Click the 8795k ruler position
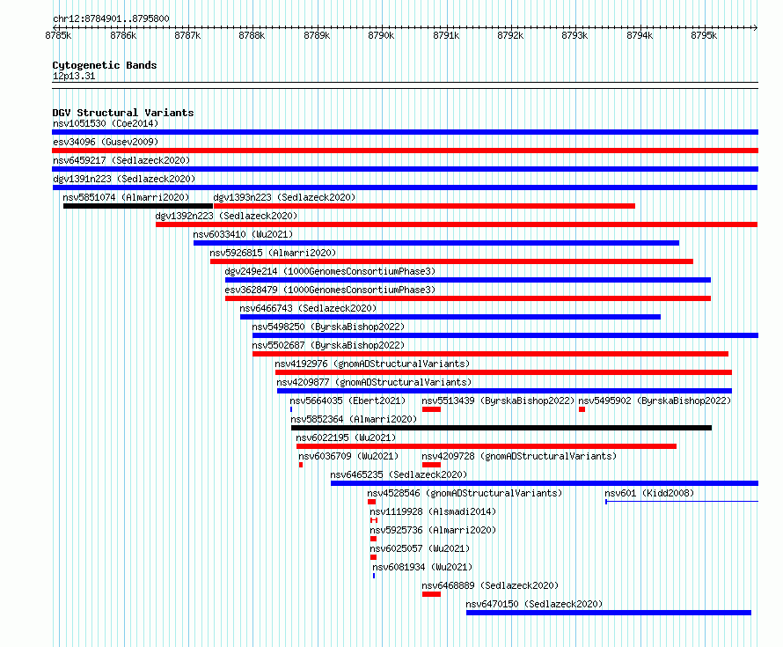This screenshot has height=647, width=783. pyautogui.click(x=704, y=35)
